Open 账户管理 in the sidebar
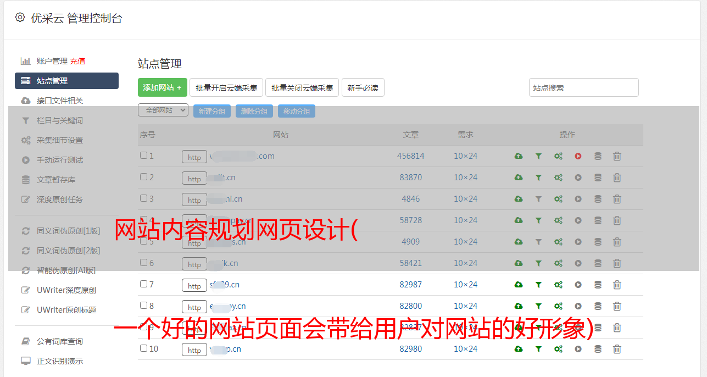The height and width of the screenshot is (377, 707). 52,61
